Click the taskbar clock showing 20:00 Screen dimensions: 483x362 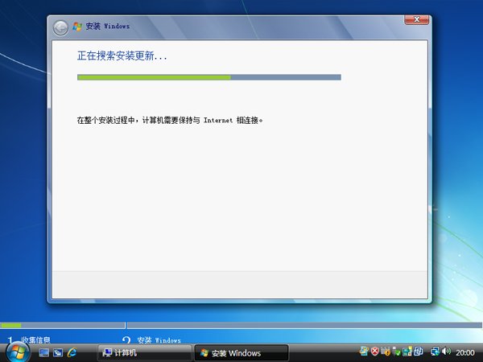[x=465, y=352]
